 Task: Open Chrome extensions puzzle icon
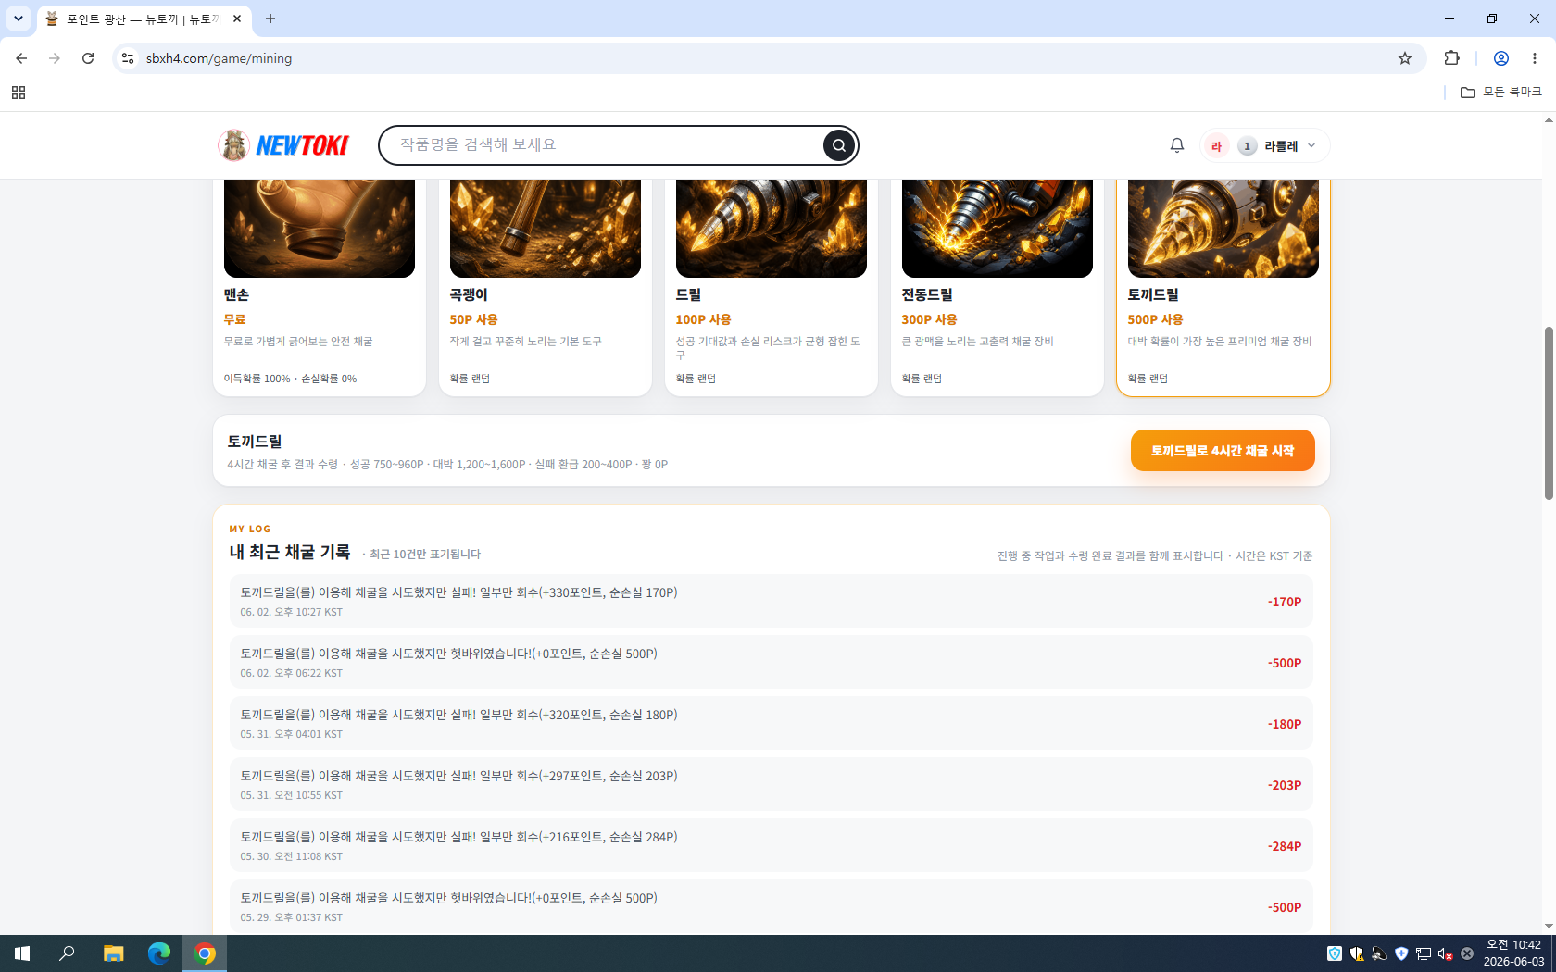tap(1452, 58)
